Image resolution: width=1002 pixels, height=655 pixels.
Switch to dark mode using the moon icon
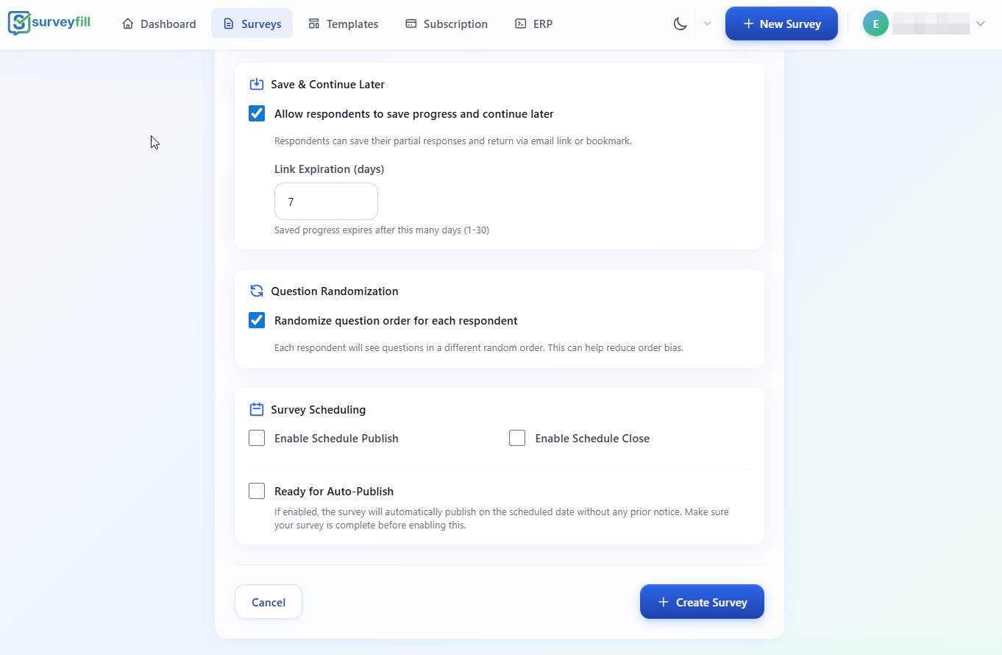pos(680,23)
